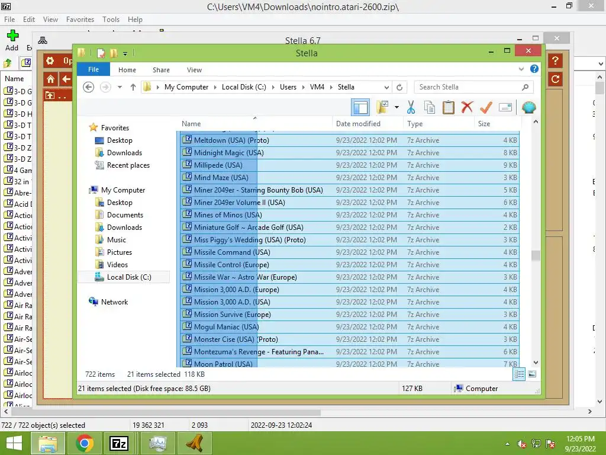Open the folder options dropdown arrow in toolbar
The width and height of the screenshot is (606, 455).
point(397,107)
